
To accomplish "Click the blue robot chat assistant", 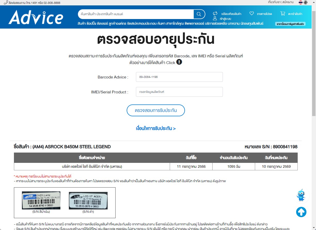I will coord(301,196).
